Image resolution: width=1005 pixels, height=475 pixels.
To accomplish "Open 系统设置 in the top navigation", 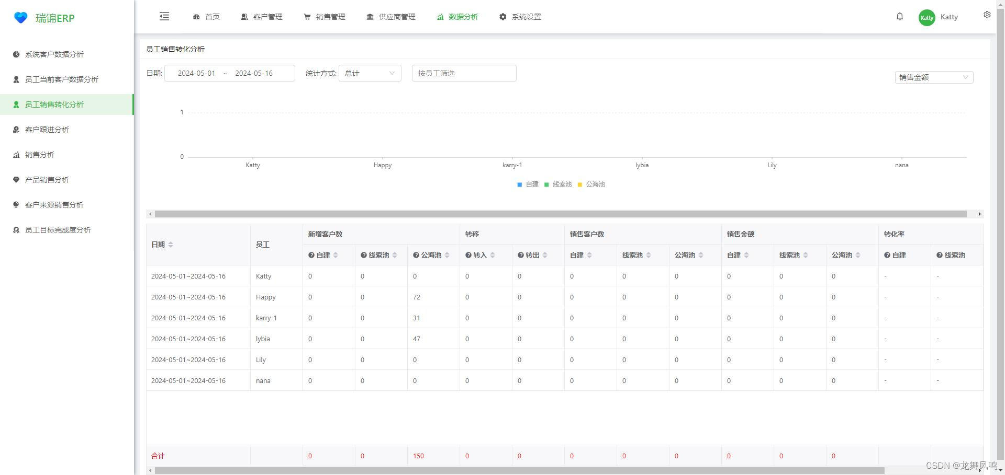I will [x=520, y=17].
